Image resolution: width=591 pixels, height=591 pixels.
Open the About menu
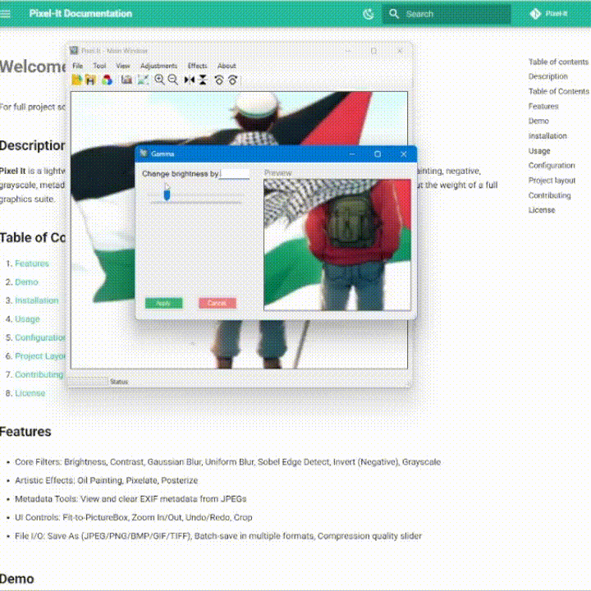click(x=227, y=66)
